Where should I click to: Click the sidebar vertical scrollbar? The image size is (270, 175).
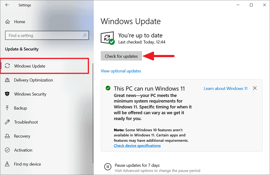[93, 113]
